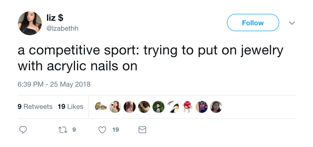Expand the tweet options chevron
Viewport: 313px width, 147px height.
click(292, 23)
